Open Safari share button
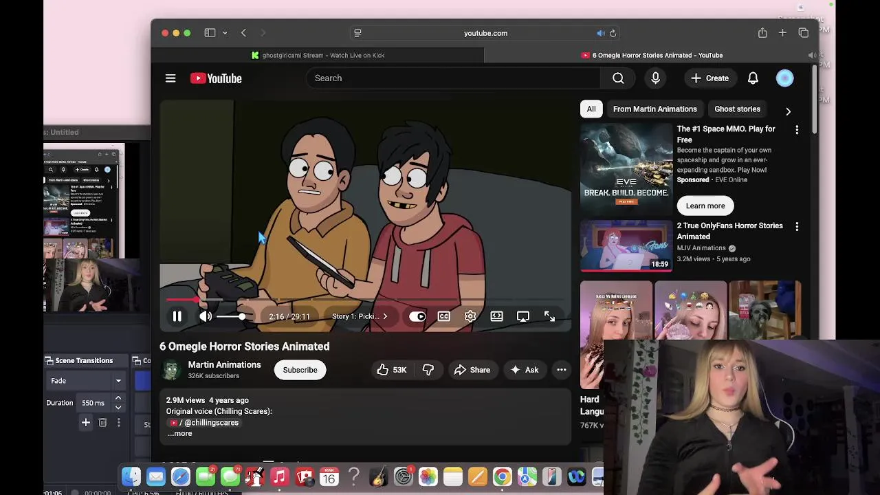 (x=762, y=33)
